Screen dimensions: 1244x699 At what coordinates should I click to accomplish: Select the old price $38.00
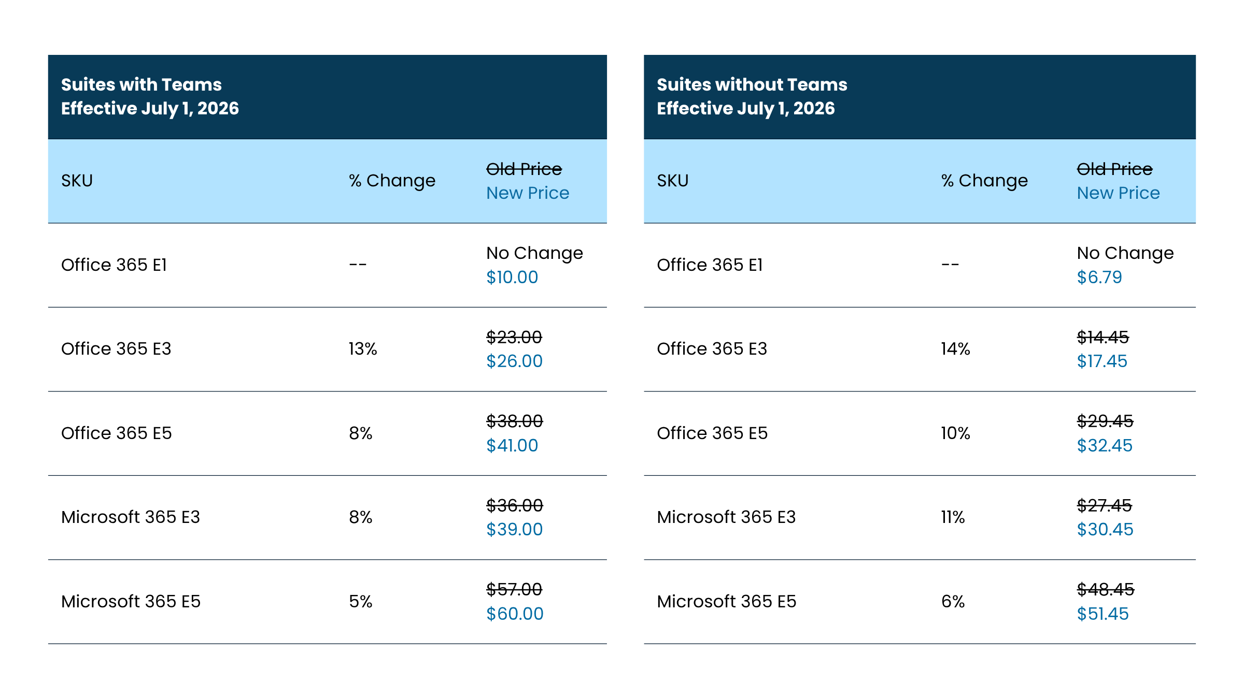click(514, 421)
